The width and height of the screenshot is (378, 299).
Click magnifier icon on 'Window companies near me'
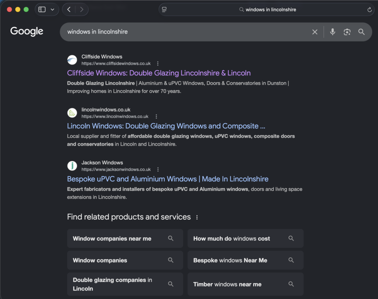pyautogui.click(x=171, y=238)
